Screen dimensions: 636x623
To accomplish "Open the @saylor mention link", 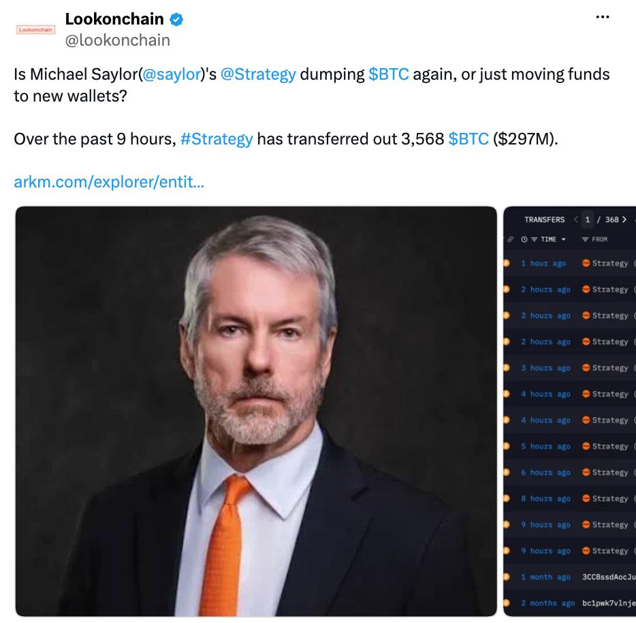I will tap(172, 74).
